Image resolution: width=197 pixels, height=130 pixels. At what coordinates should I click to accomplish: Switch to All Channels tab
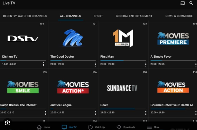coord(70,16)
